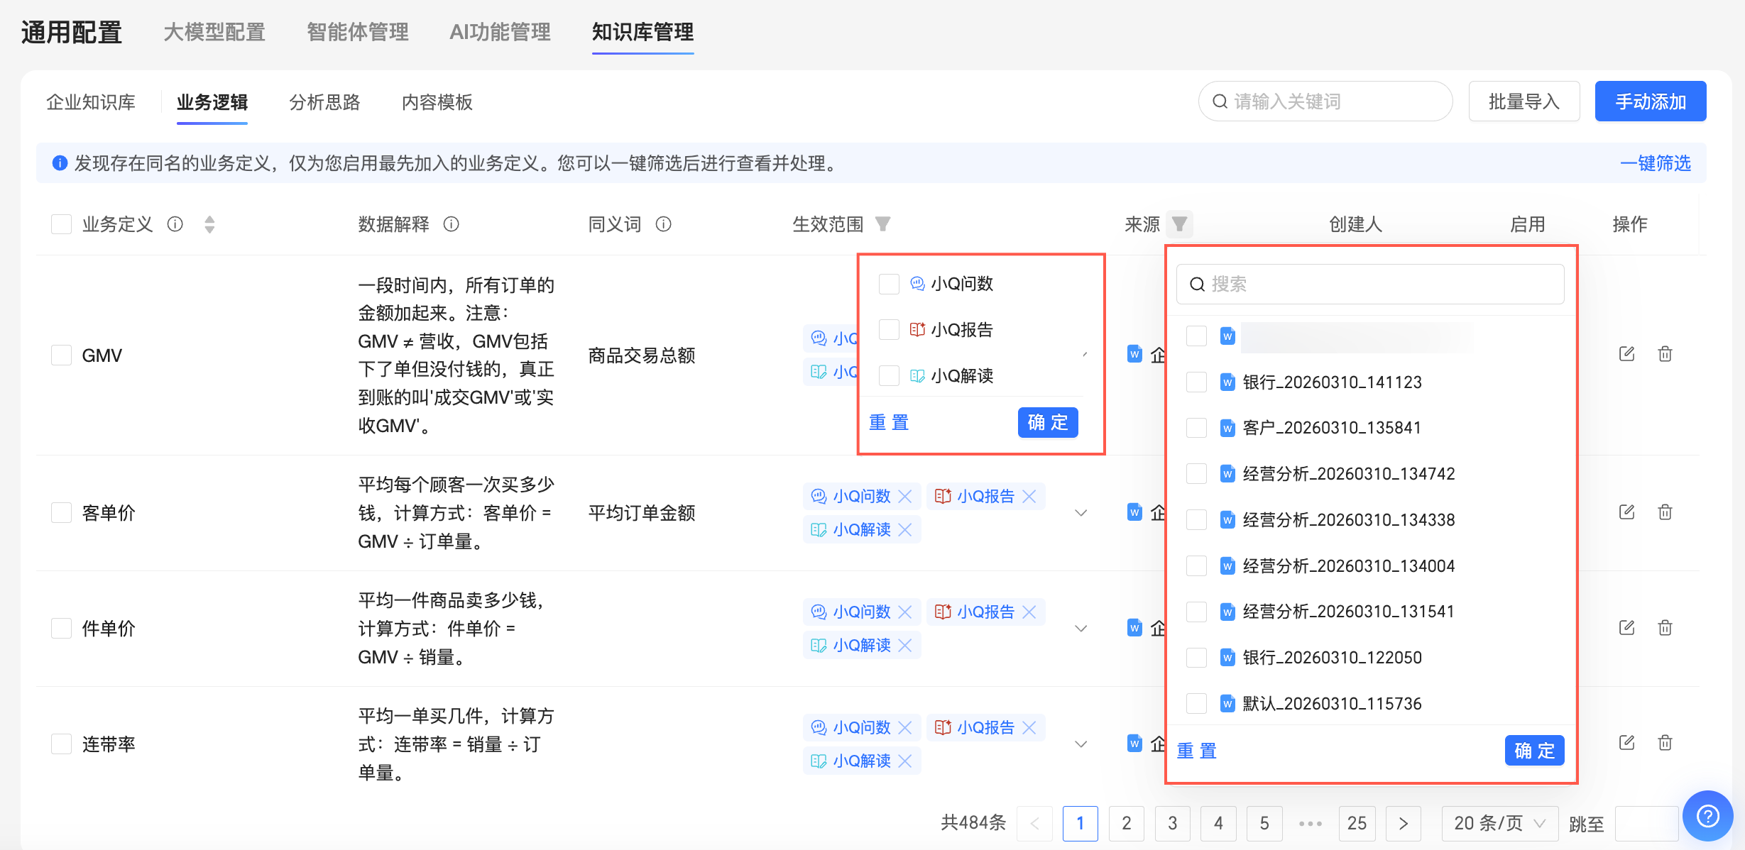Open the help question mark button

coord(1707,816)
